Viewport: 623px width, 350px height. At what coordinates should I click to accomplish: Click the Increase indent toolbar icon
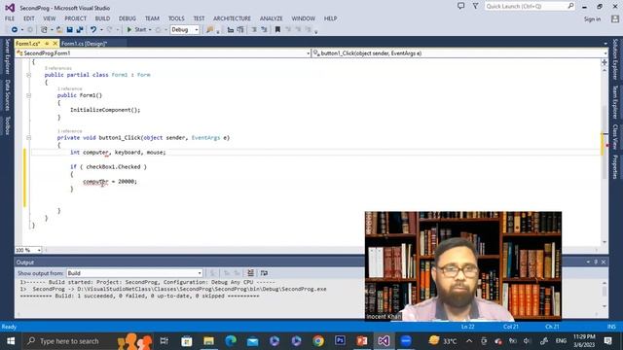point(264,30)
